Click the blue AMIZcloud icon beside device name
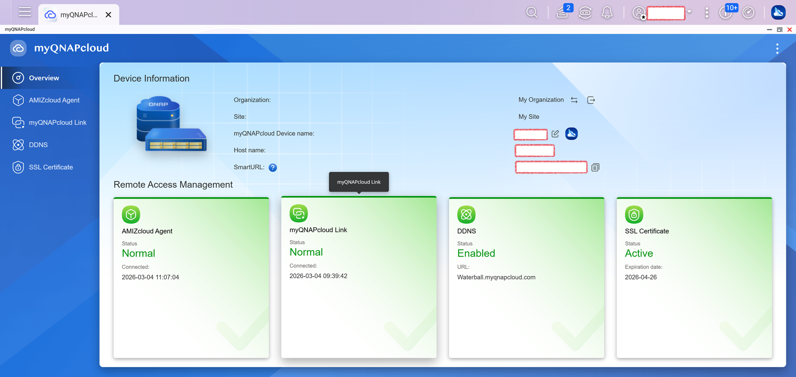The height and width of the screenshot is (377, 796). [571, 134]
